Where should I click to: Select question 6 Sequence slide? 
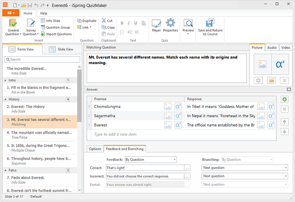click(x=40, y=161)
